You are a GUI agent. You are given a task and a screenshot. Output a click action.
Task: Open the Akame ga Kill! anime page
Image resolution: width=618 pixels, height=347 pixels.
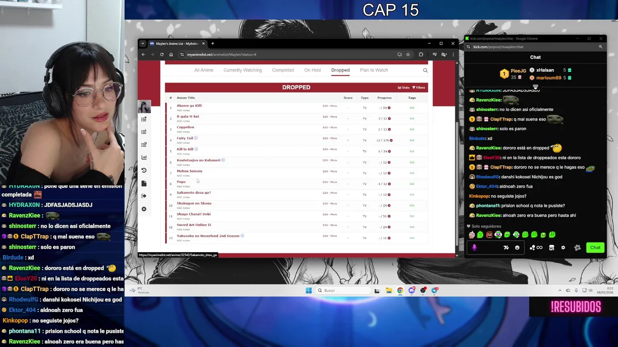click(x=189, y=106)
